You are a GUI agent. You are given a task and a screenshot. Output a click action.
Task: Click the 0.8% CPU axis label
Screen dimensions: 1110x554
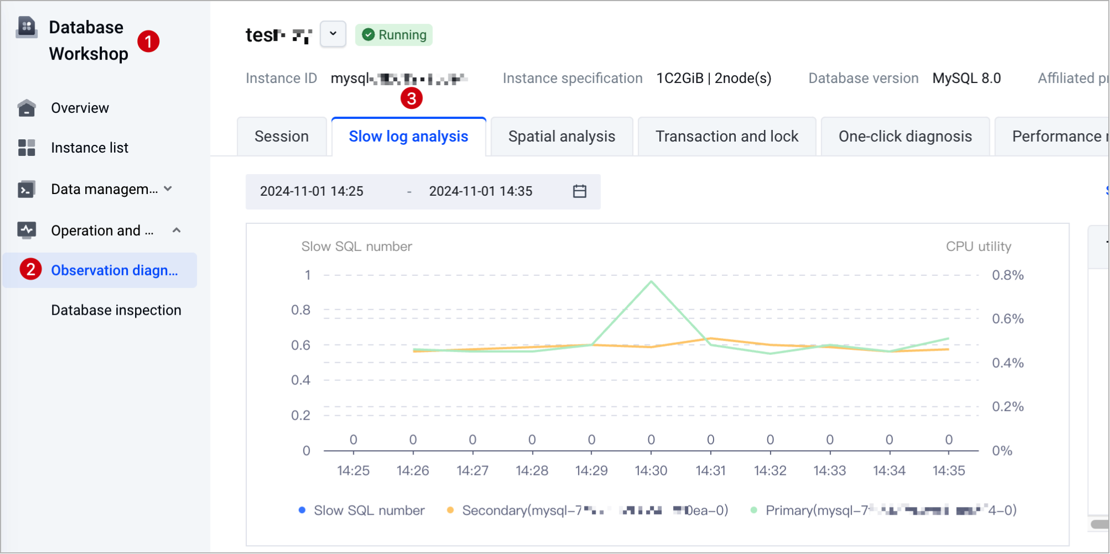point(1008,275)
